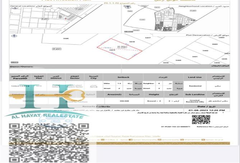Click the 'Reference No' label
The image size is (240, 163).
(204, 127)
